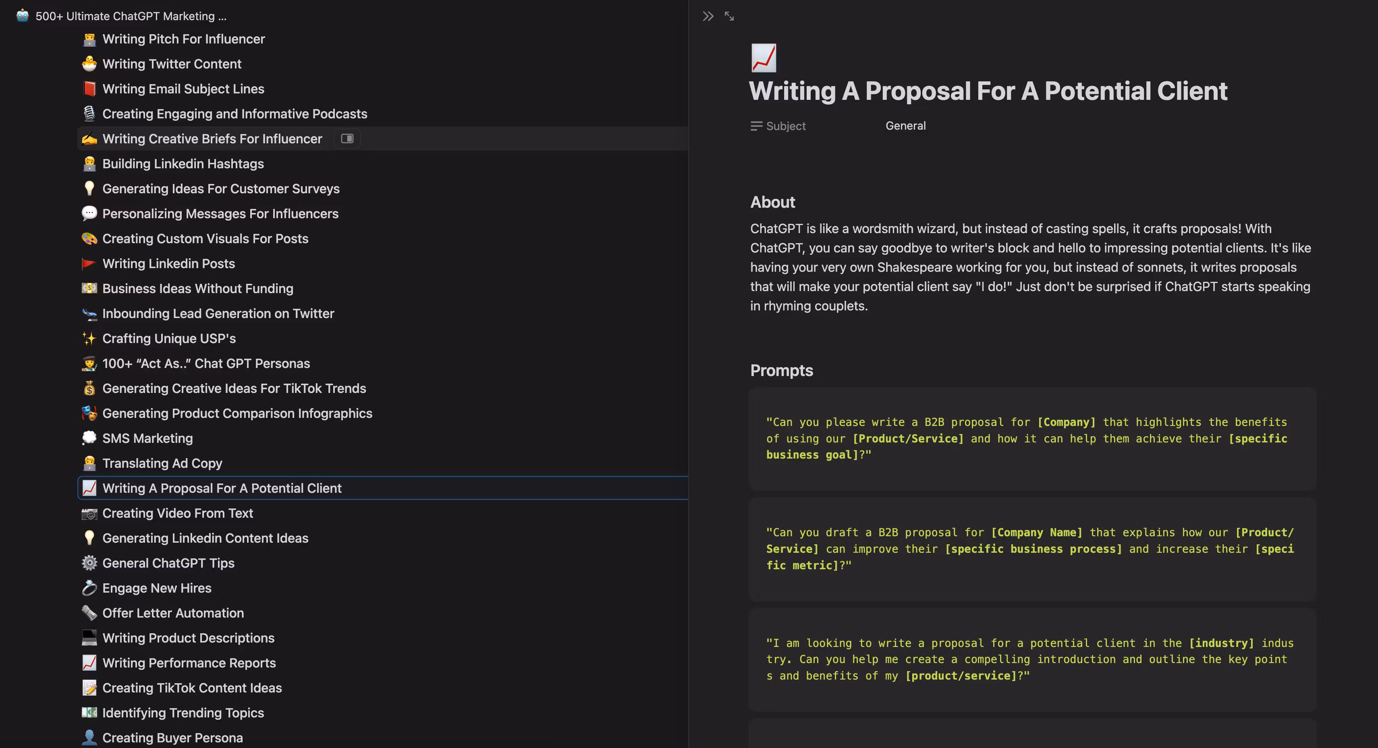The image size is (1378, 748).
Task: Select the highlighted Writing A Proposal row
Action: 383,488
